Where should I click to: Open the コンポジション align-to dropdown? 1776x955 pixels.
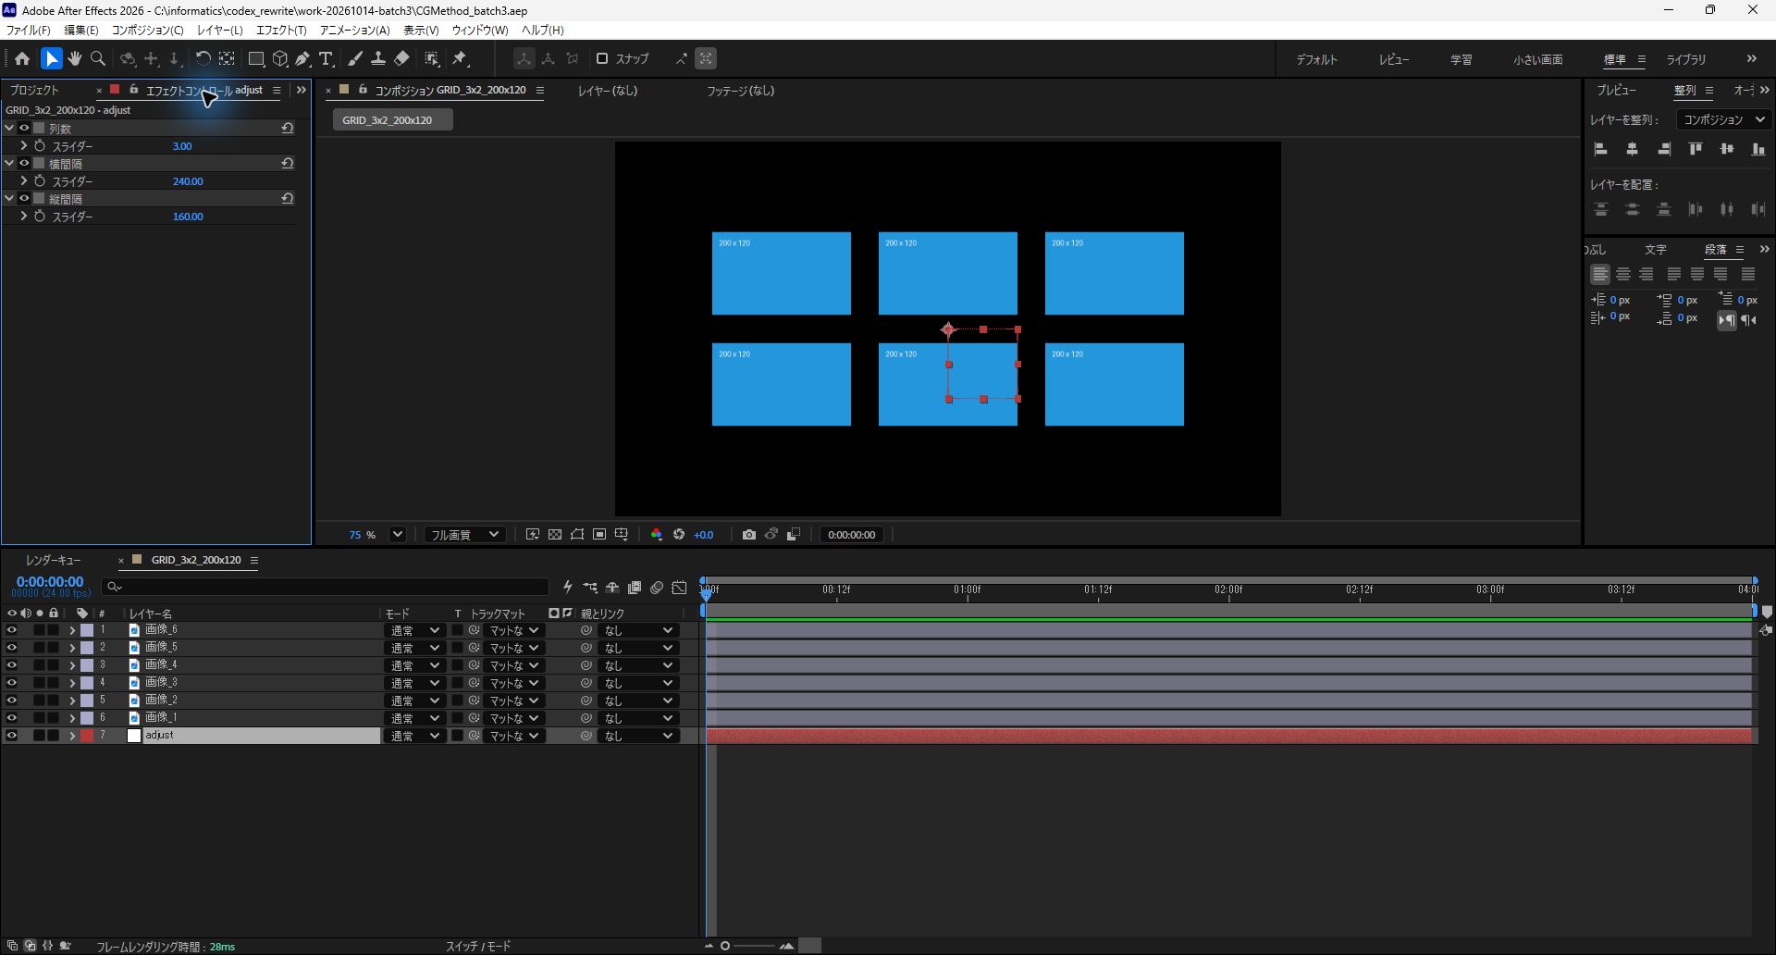point(1724,119)
